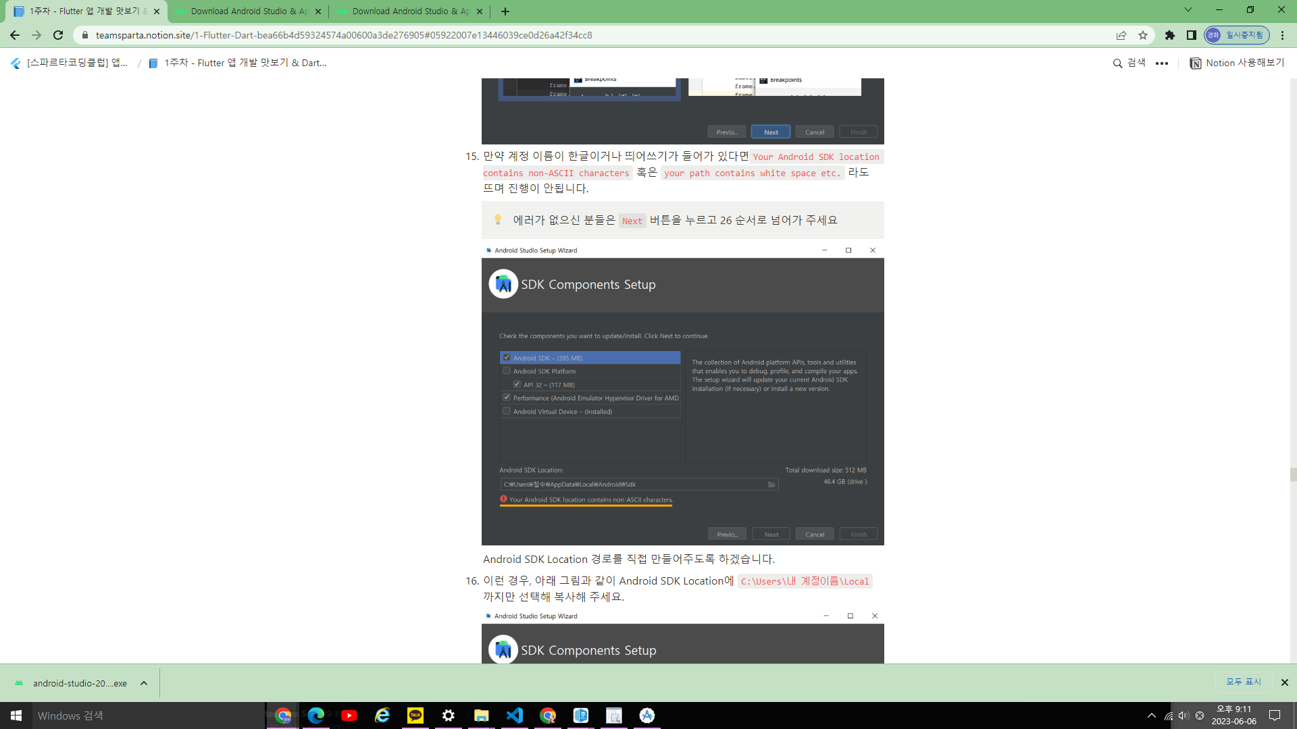This screenshot has width=1297, height=729.
Task: Bookmark this page with the star
Action: (x=1143, y=35)
